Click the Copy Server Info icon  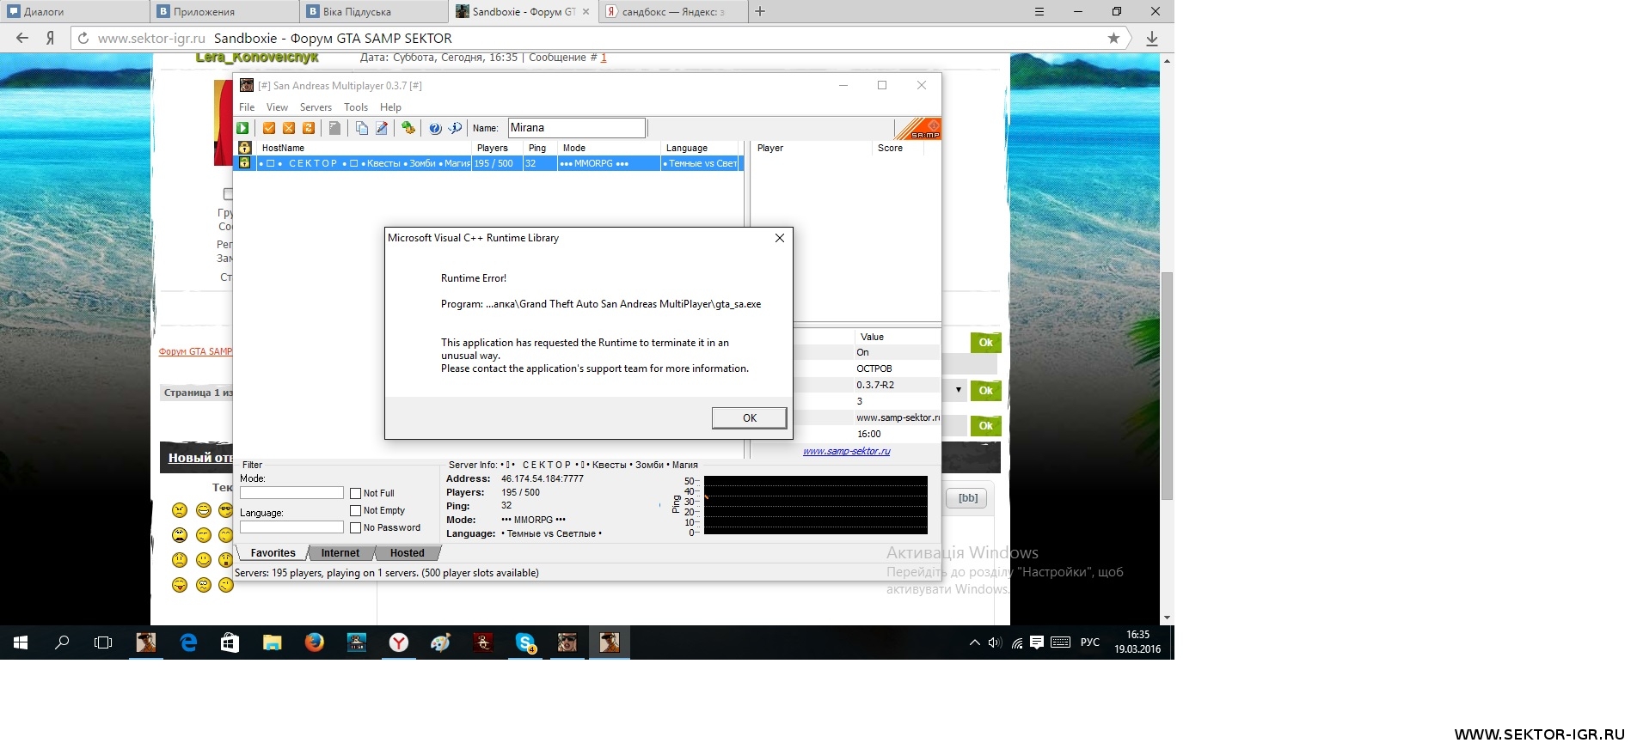tap(362, 128)
